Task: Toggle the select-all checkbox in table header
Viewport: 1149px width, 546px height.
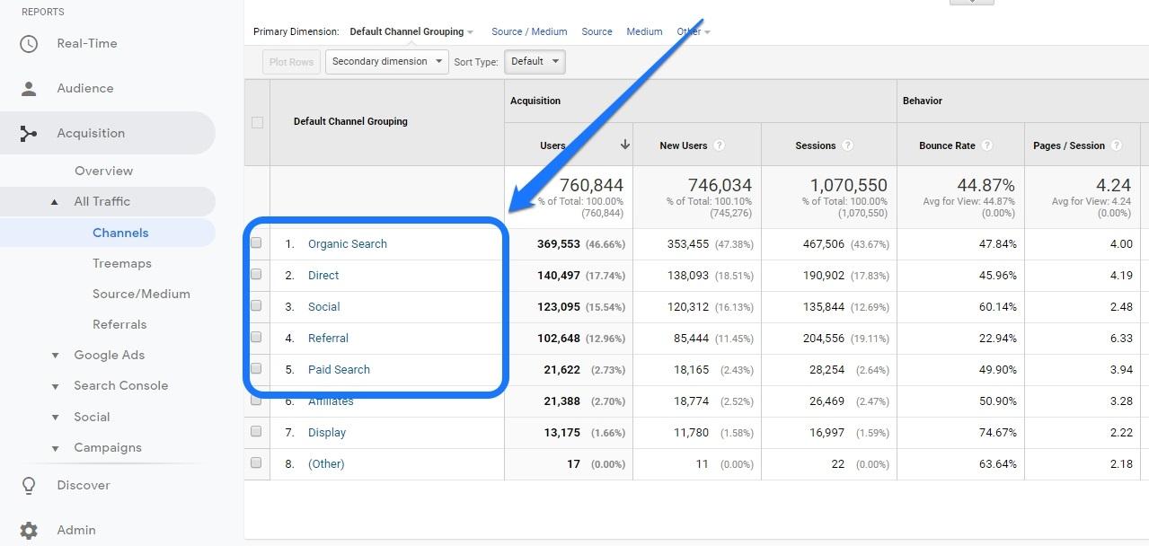Action: pyautogui.click(x=257, y=122)
